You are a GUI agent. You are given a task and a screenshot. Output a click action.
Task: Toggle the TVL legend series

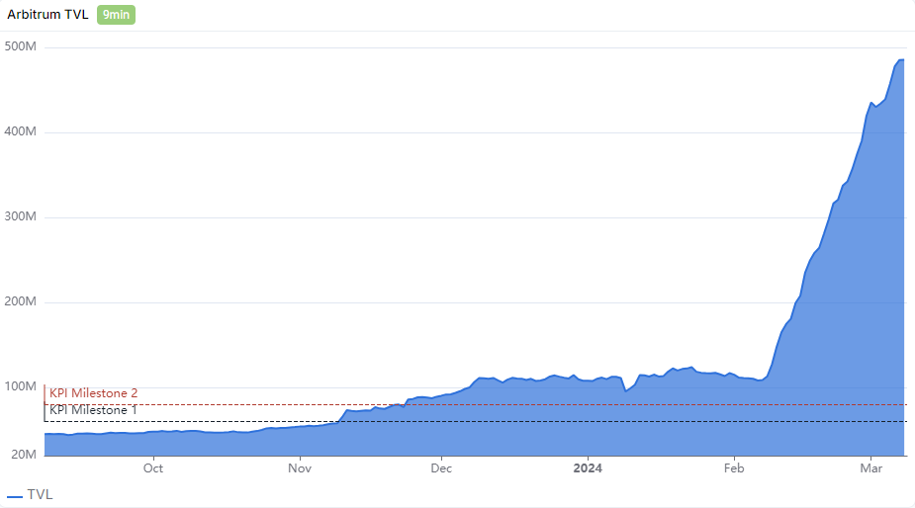tap(30, 494)
